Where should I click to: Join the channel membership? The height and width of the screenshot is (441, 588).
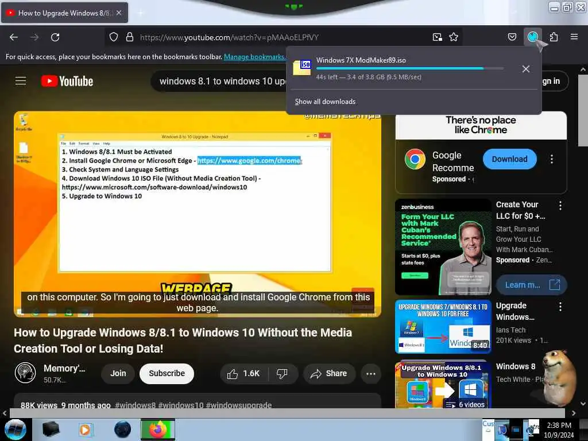pos(118,373)
